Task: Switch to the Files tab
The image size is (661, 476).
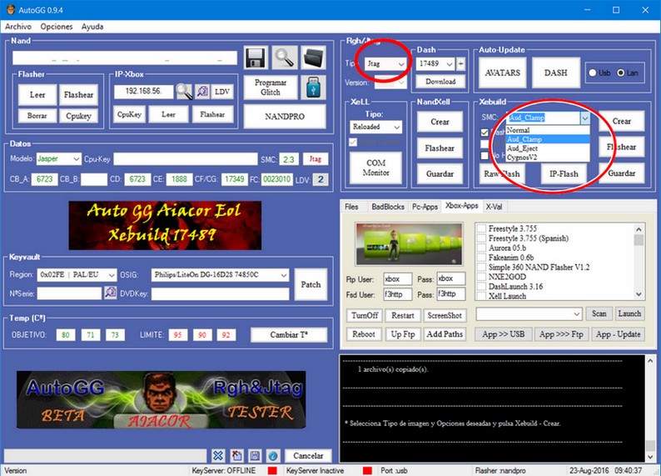Action: click(x=351, y=207)
